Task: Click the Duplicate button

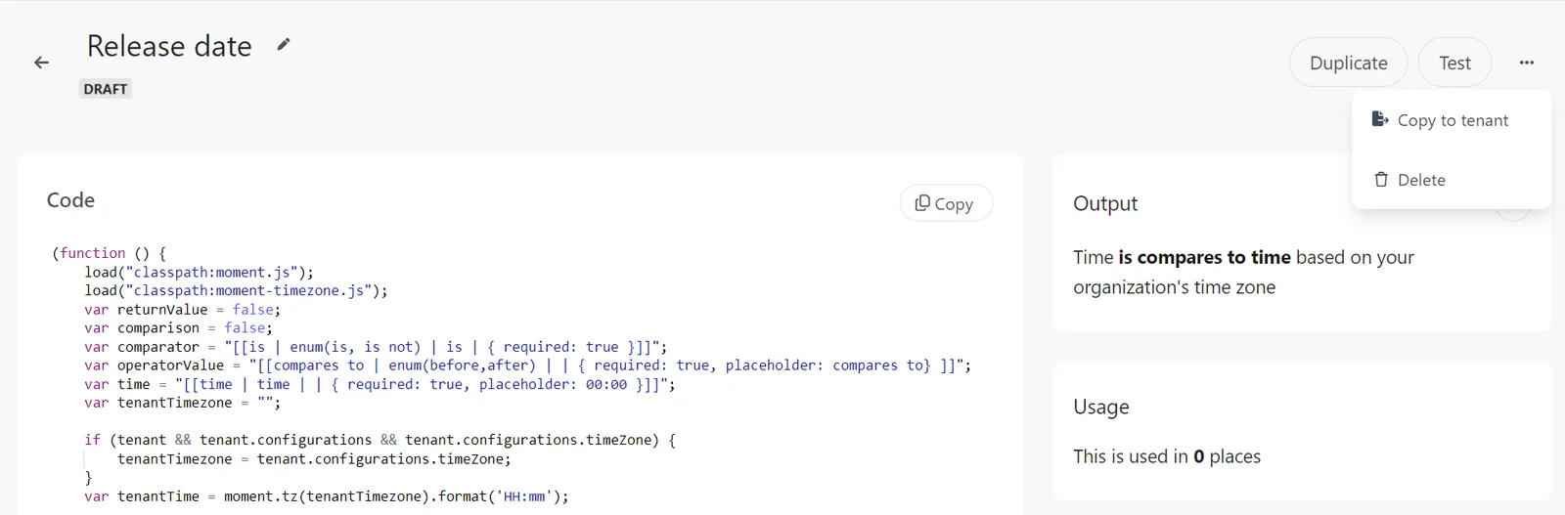Action: coord(1348,63)
